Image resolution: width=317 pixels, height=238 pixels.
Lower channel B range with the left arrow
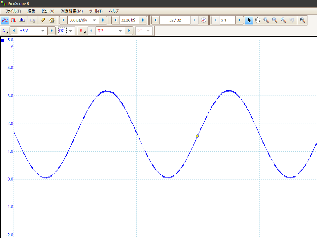pyautogui.click(x=91, y=31)
